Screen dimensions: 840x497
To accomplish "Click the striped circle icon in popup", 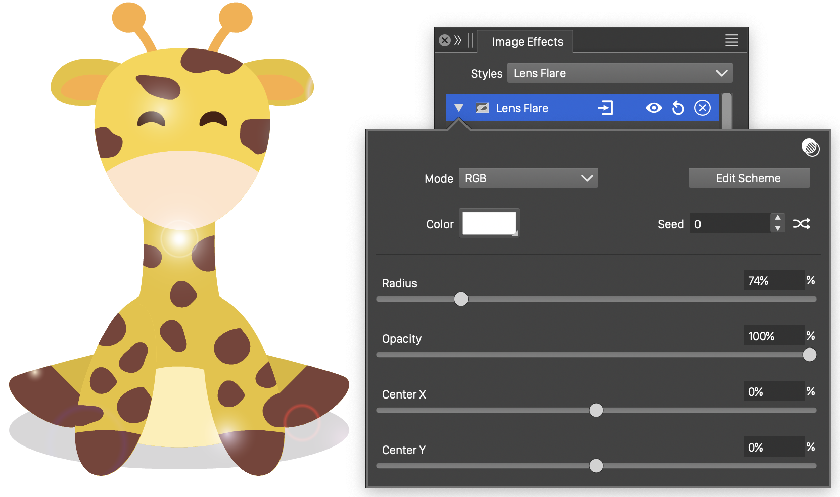I will pyautogui.click(x=810, y=147).
